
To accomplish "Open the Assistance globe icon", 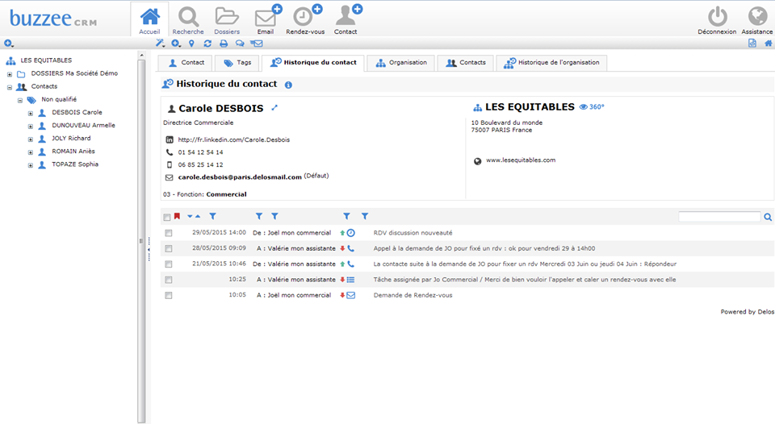I will click(757, 16).
